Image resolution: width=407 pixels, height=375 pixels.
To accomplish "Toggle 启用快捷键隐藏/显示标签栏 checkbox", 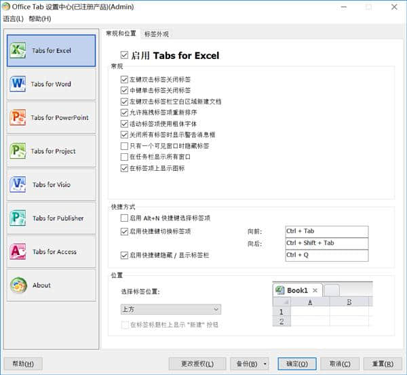I will [124, 255].
